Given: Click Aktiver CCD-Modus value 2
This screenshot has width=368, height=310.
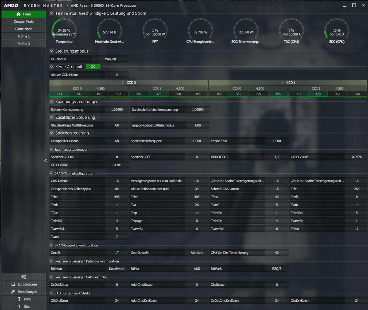Looking at the screenshot, I should tap(117, 75).
